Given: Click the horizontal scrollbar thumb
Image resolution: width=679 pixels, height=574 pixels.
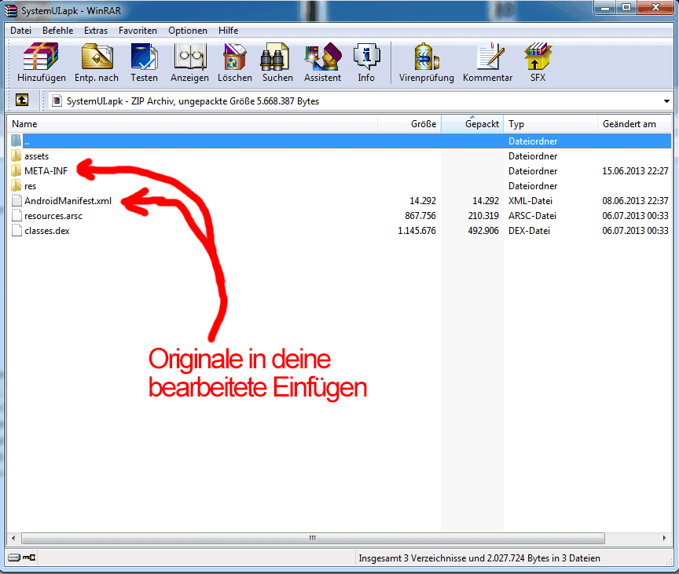Looking at the screenshot, I should 313,538.
